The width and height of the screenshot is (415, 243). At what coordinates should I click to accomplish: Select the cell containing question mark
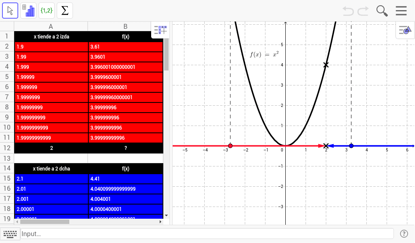pos(126,148)
